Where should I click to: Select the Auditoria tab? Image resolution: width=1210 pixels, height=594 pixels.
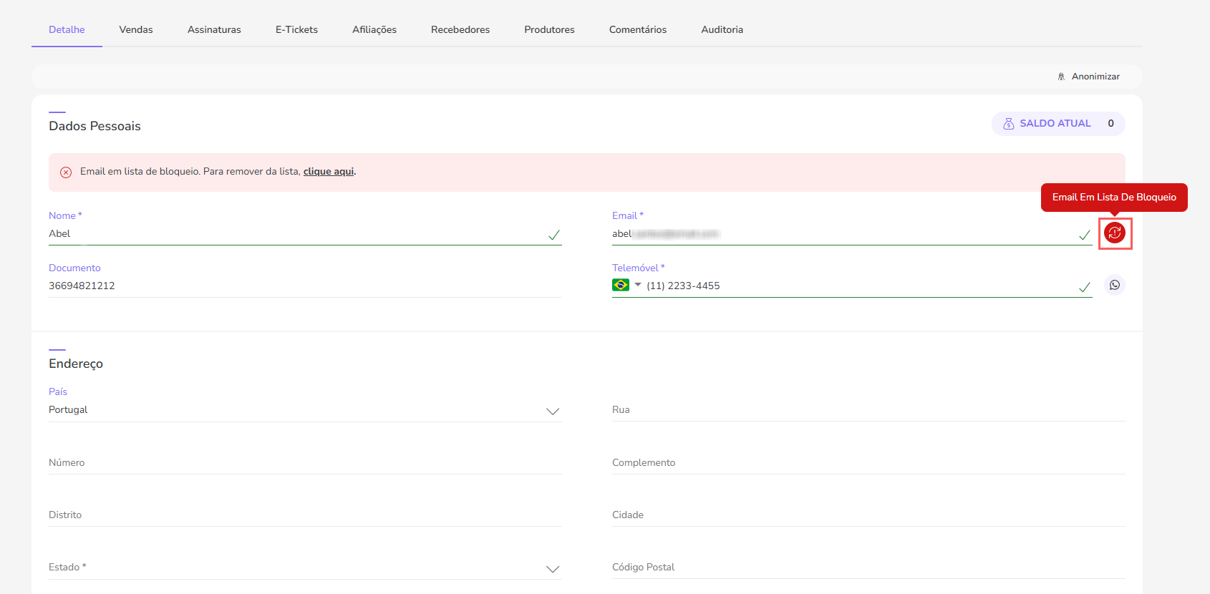[x=722, y=29]
